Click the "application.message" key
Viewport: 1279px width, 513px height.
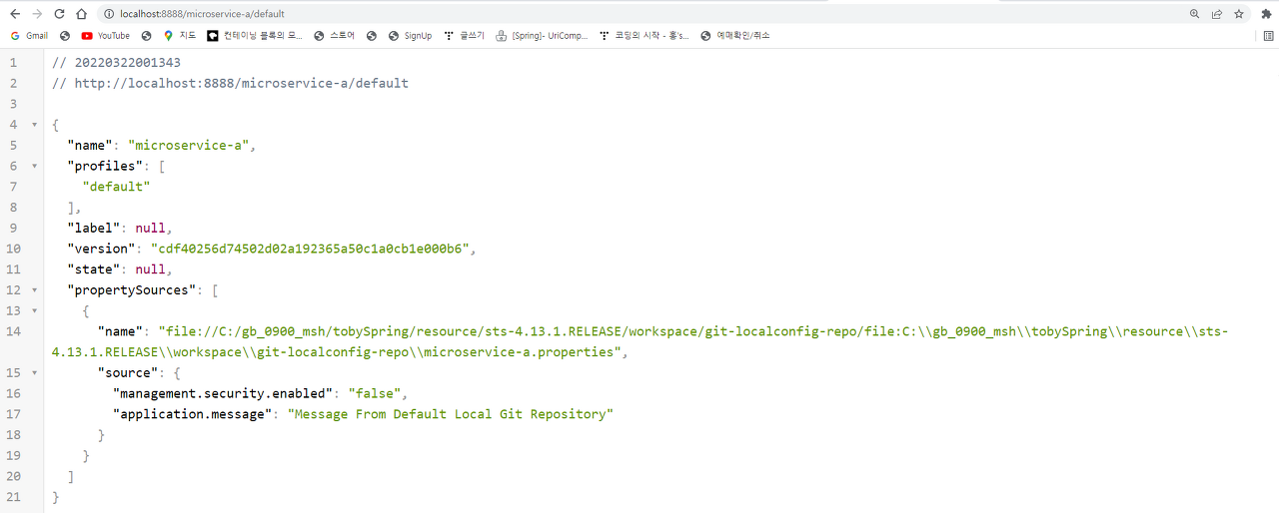coord(193,414)
